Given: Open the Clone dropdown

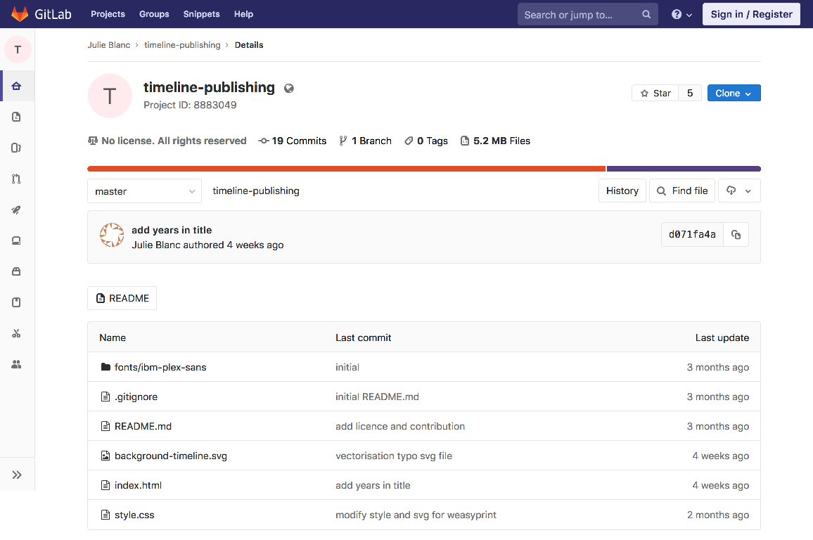Looking at the screenshot, I should pos(734,94).
